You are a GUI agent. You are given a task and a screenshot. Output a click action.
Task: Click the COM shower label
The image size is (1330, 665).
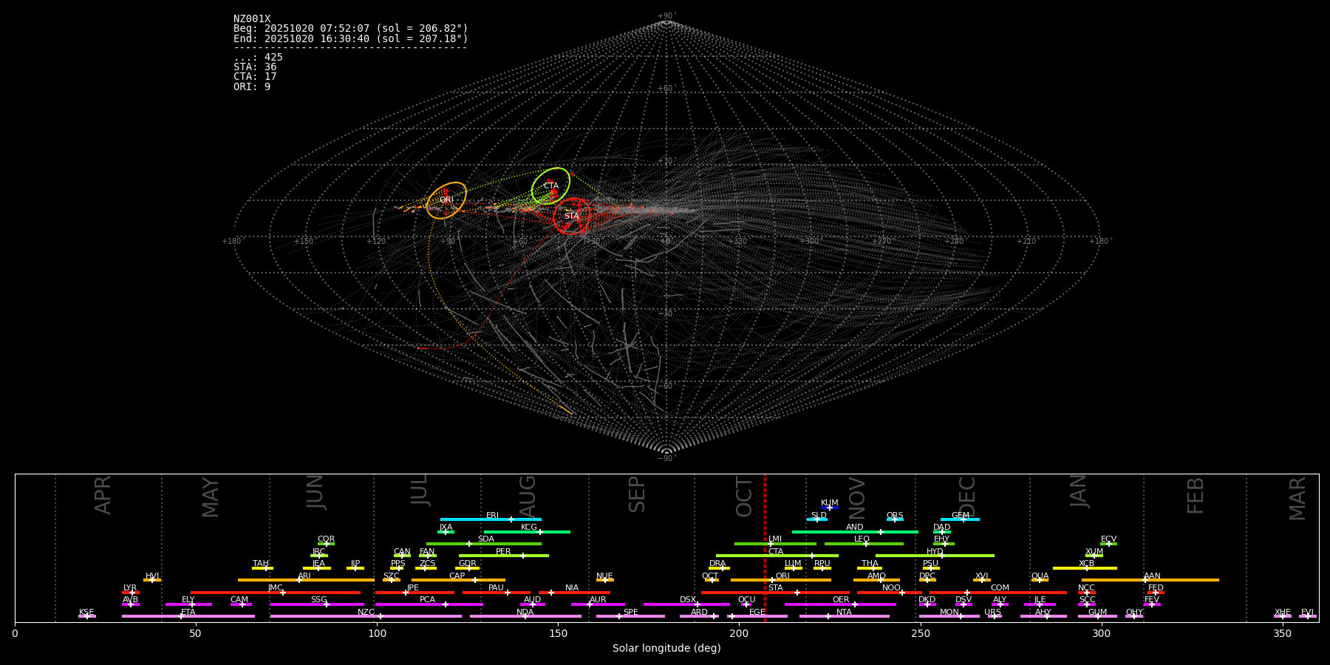pyautogui.click(x=1000, y=588)
